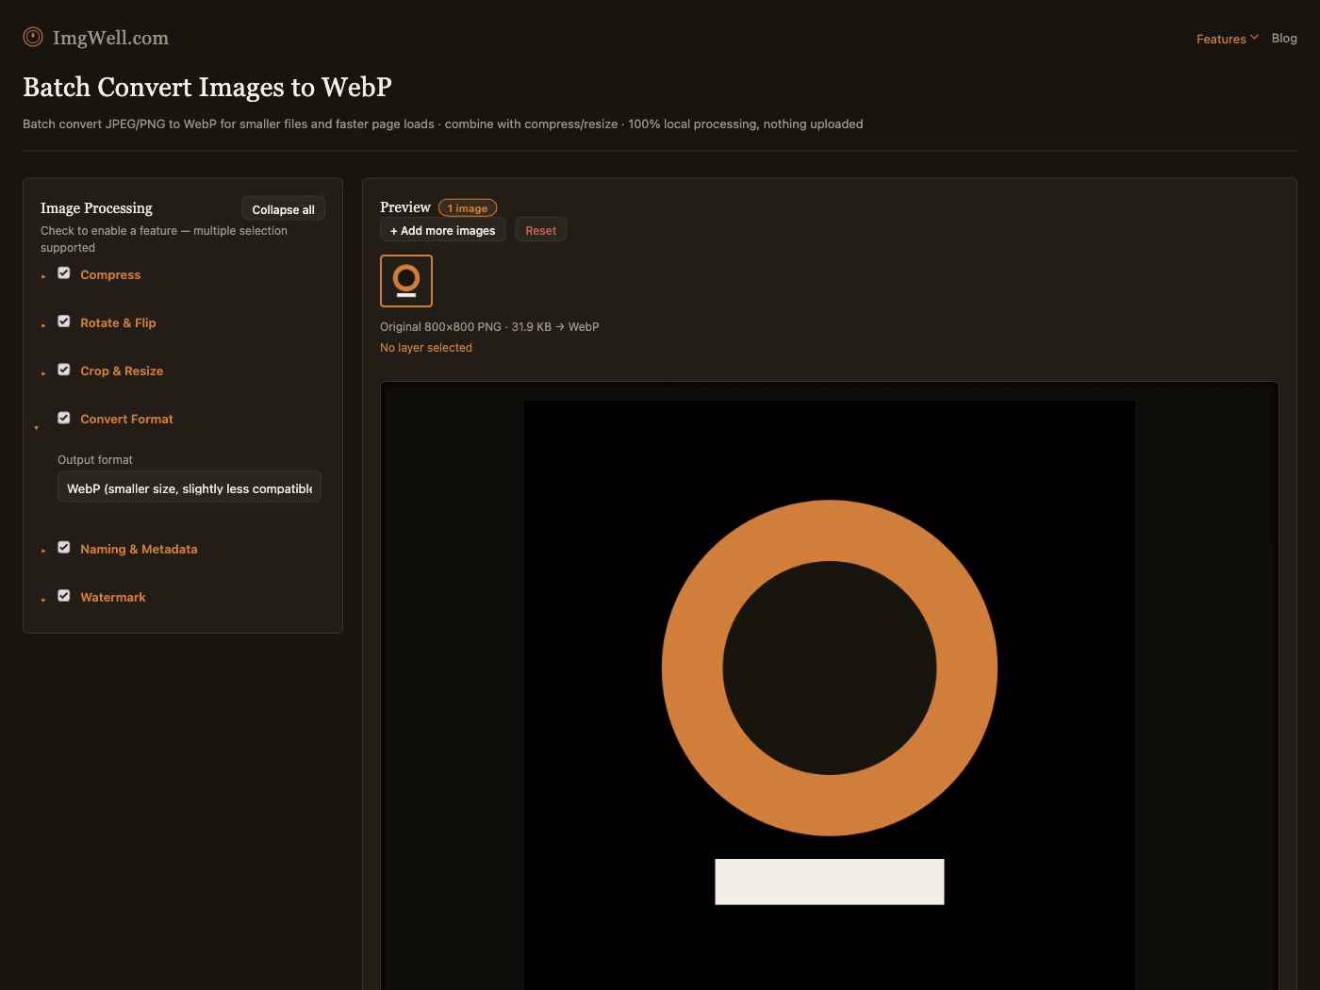Toggle the Watermark checkbox
1320x990 pixels.
[64, 596]
